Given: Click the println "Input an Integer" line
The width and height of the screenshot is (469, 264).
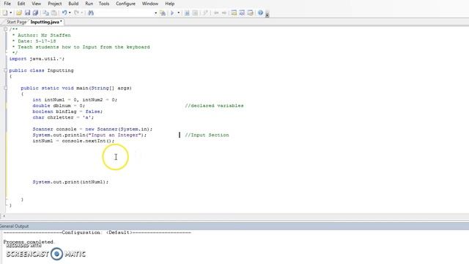Looking at the screenshot, I should tap(89, 135).
